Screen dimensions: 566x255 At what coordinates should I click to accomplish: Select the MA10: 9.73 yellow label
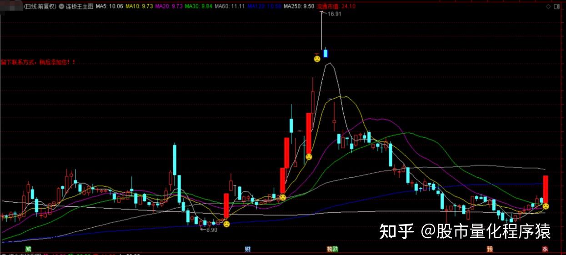tap(139, 7)
